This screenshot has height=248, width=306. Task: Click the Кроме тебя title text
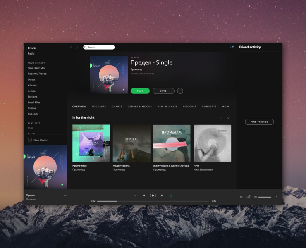pyautogui.click(x=79, y=166)
